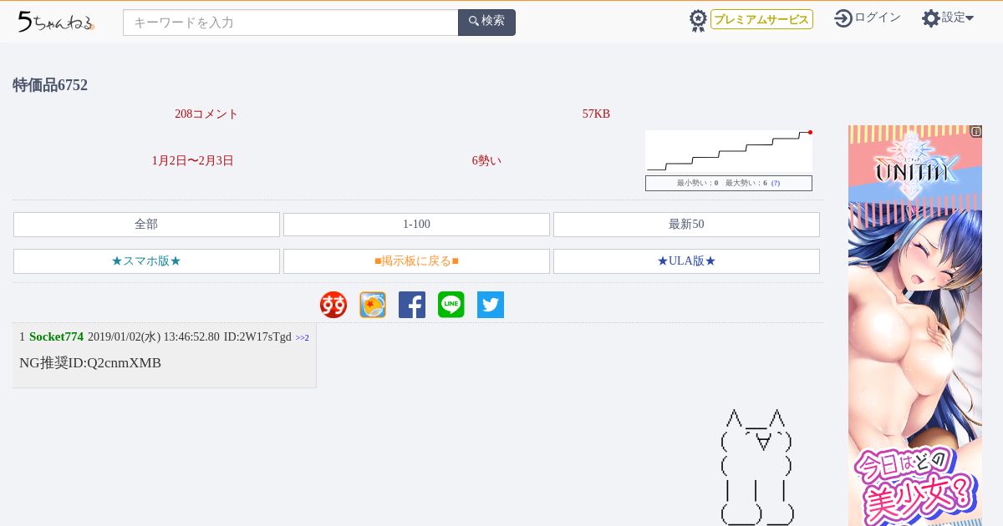
Task: Click the ad info icon on banner
Action: [975, 131]
